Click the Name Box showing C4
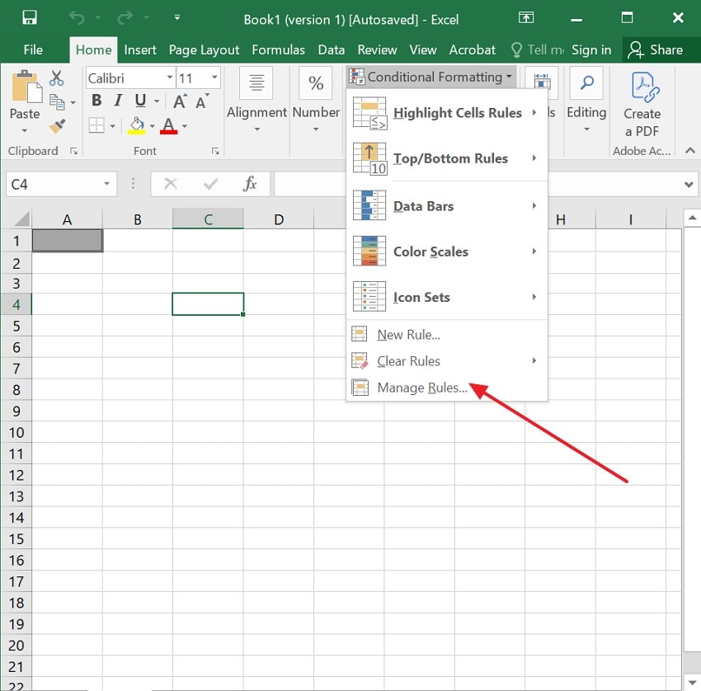Viewport: 701px width, 691px height. tap(54, 184)
